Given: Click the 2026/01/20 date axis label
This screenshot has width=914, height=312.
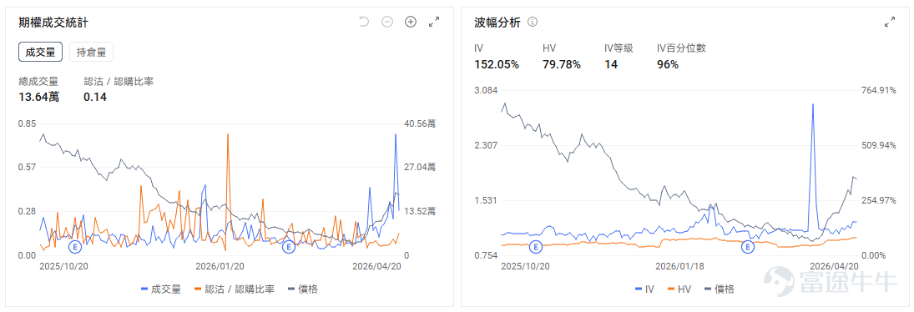Looking at the screenshot, I should point(220,266).
